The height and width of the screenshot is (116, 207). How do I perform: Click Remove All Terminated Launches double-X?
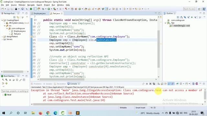[154, 84]
